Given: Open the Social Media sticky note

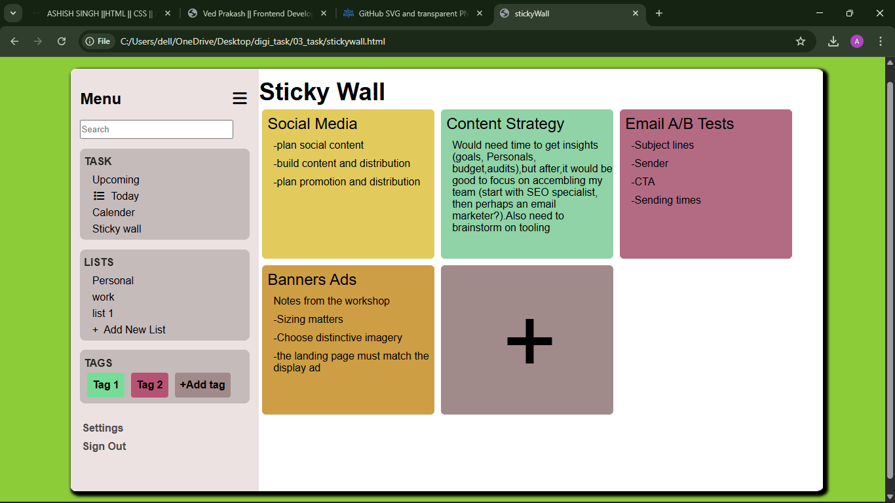Looking at the screenshot, I should (348, 184).
